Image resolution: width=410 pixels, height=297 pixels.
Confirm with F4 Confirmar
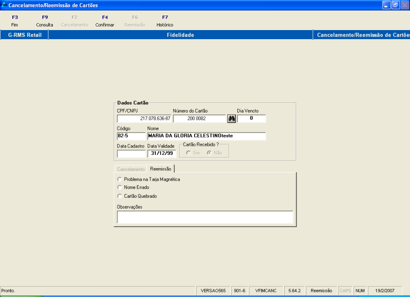click(105, 21)
